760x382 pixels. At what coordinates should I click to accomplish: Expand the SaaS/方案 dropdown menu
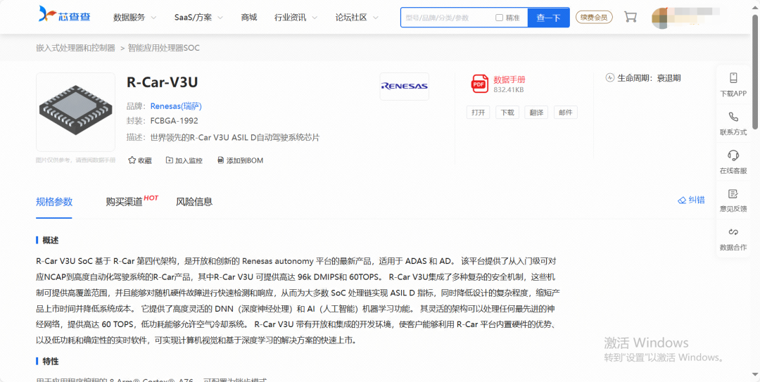(198, 18)
